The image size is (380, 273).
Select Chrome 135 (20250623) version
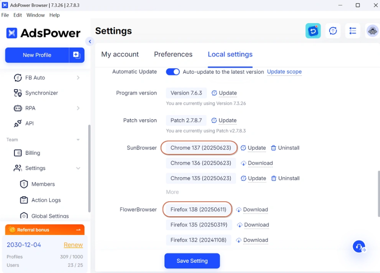[x=201, y=178]
